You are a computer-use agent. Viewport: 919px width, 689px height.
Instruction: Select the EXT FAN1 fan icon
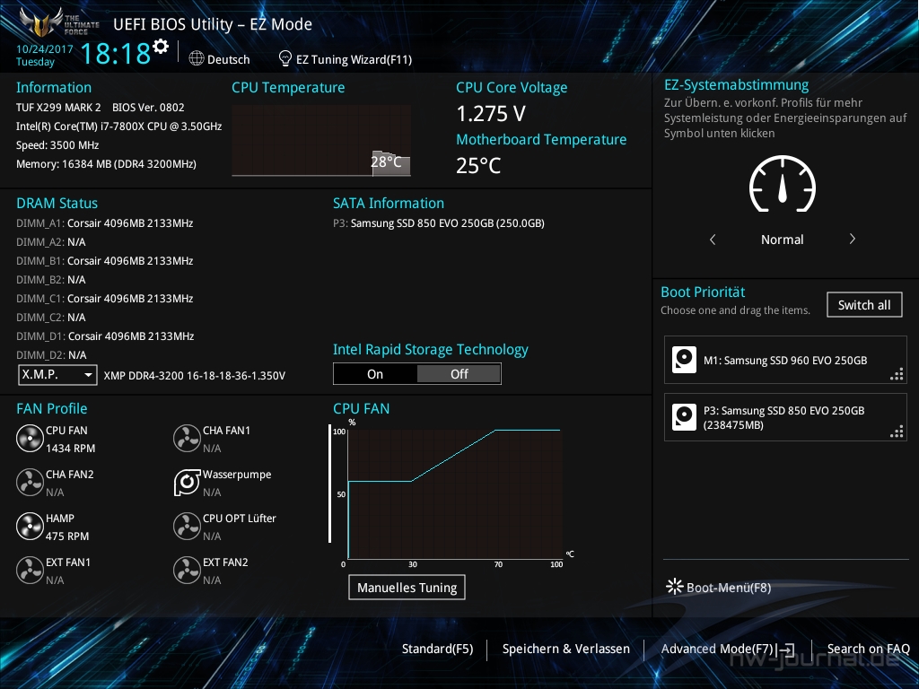click(30, 570)
